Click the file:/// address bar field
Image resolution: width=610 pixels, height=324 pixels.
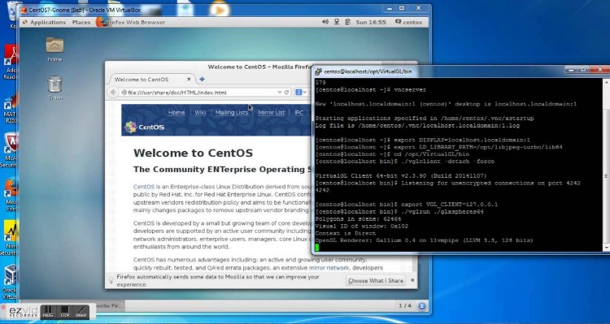pyautogui.click(x=199, y=92)
